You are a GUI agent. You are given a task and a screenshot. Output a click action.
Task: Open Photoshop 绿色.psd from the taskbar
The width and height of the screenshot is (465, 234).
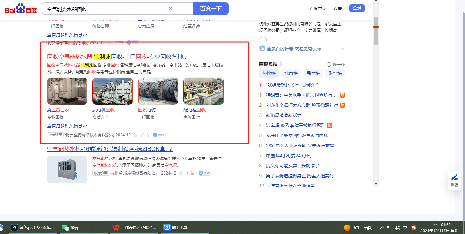tap(32, 227)
